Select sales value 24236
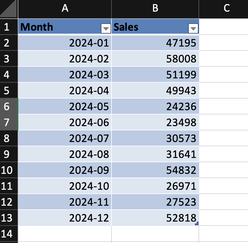 pyautogui.click(x=155, y=106)
